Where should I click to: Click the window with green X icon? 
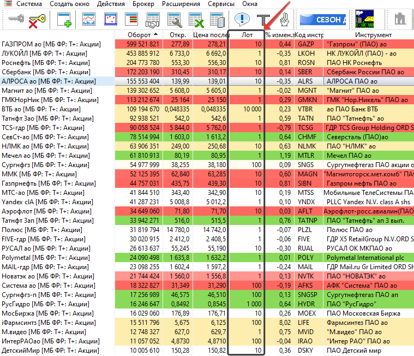(195, 20)
